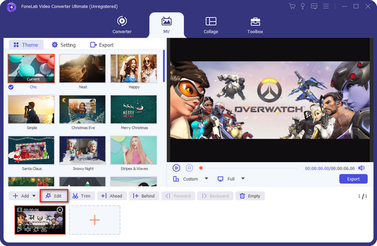The height and width of the screenshot is (246, 377).
Task: Add a new clip via plus placeholder
Action: (x=95, y=220)
